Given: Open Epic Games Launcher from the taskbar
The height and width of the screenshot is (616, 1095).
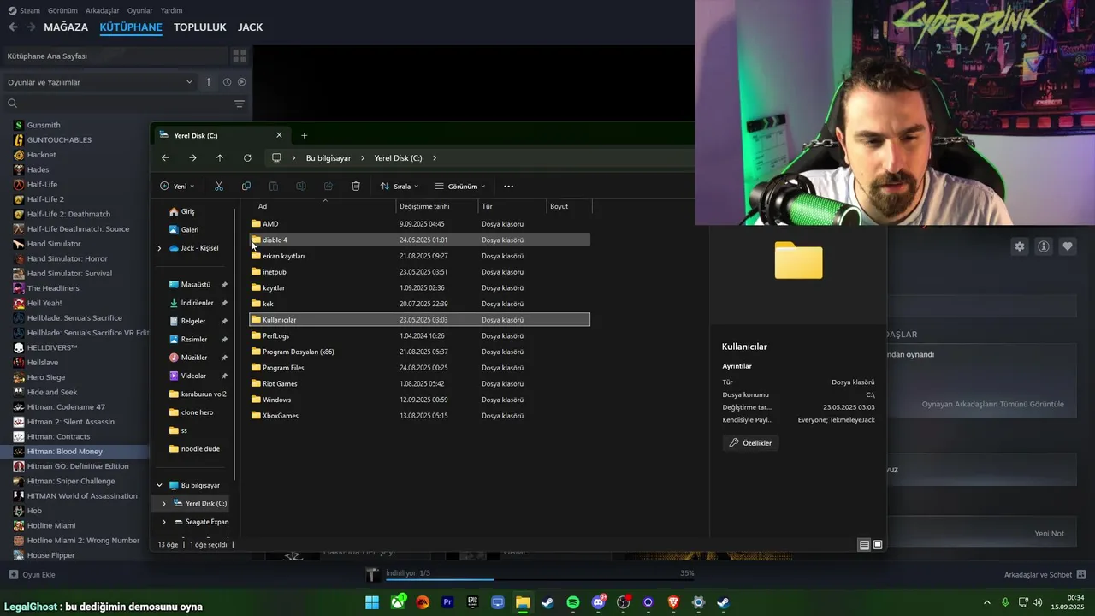Looking at the screenshot, I should [473, 602].
